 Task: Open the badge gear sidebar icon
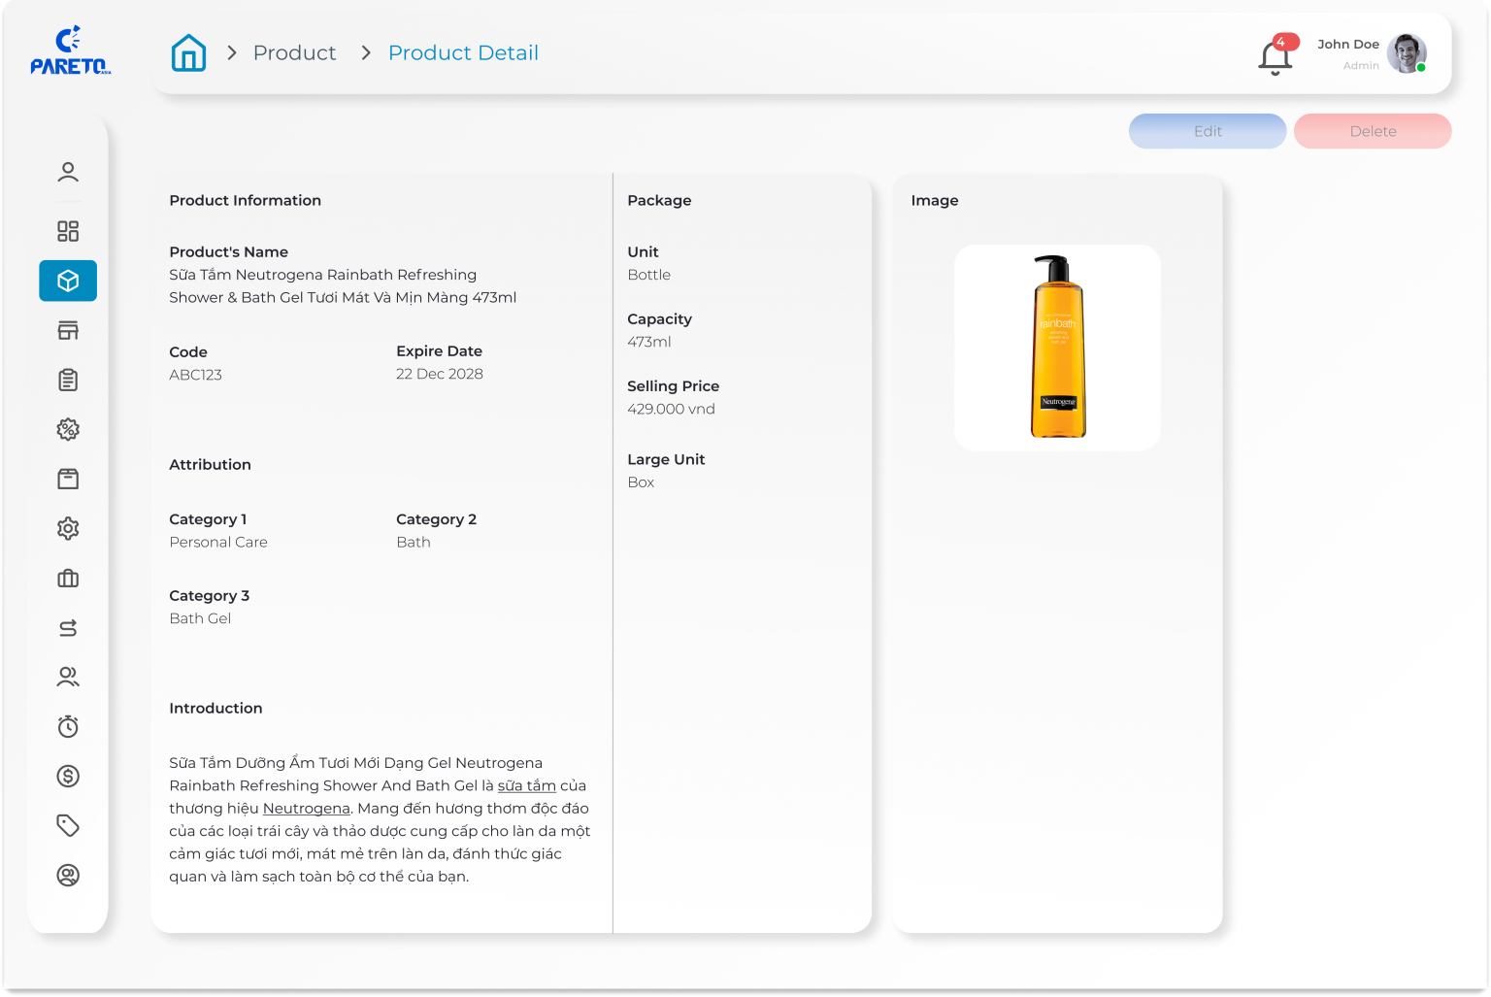68,429
